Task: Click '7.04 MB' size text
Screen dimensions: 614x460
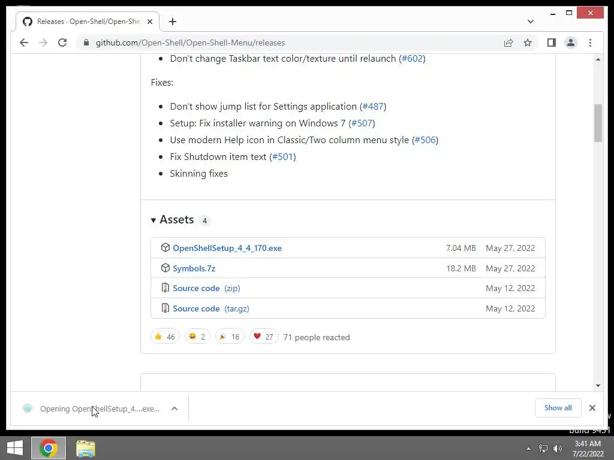Action: pyautogui.click(x=461, y=248)
